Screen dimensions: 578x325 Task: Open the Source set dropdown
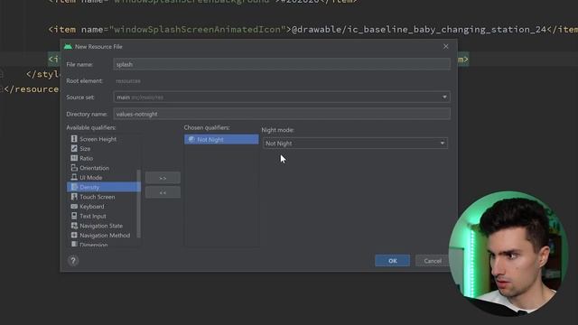[282, 97]
